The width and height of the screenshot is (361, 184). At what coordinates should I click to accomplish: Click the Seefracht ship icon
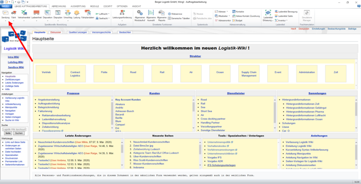coord(97,18)
